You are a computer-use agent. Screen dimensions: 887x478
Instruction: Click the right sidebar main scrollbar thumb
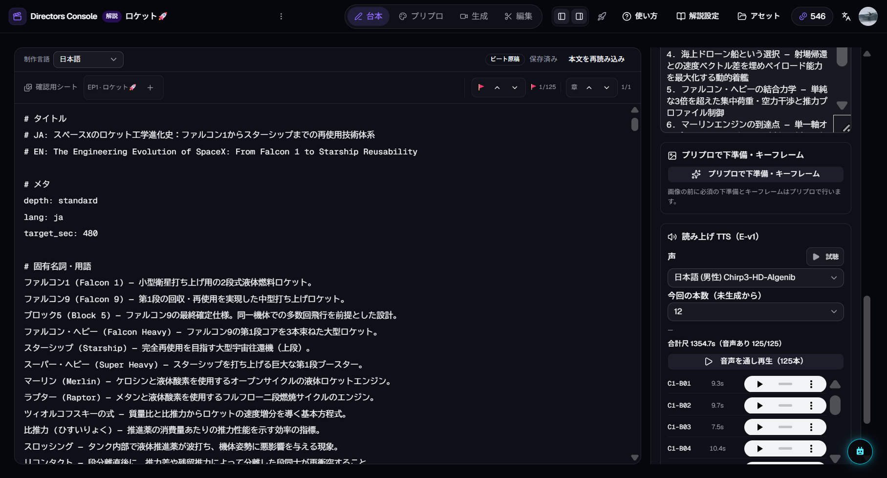coord(867,360)
